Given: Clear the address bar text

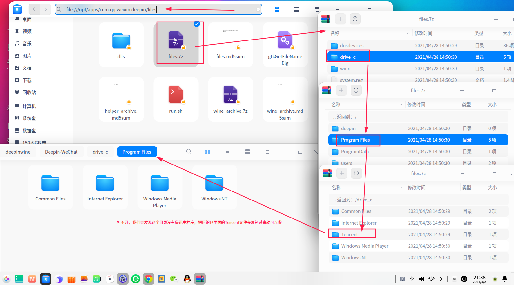Looking at the screenshot, I should click(x=258, y=9).
